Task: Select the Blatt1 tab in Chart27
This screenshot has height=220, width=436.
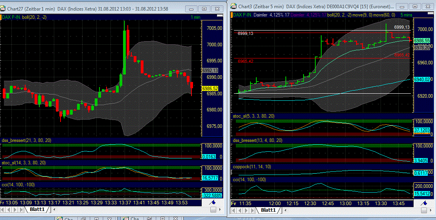Action: (37, 209)
